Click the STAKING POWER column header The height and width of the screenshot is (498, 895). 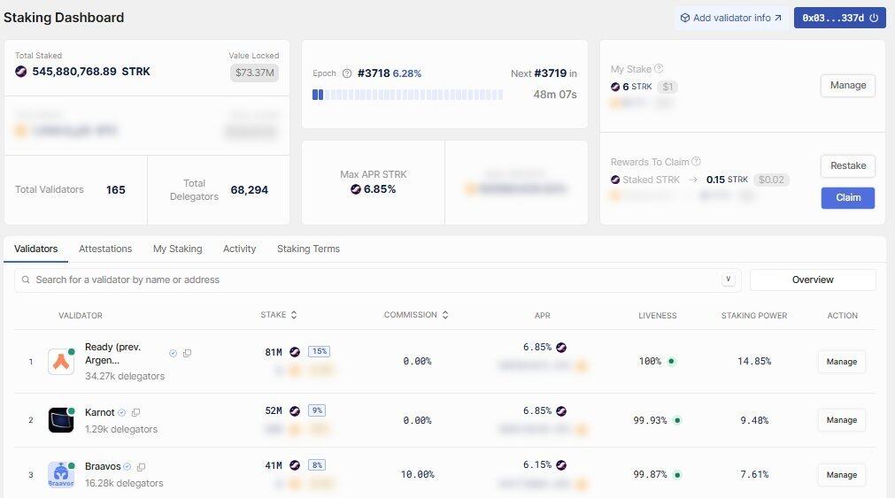point(754,316)
